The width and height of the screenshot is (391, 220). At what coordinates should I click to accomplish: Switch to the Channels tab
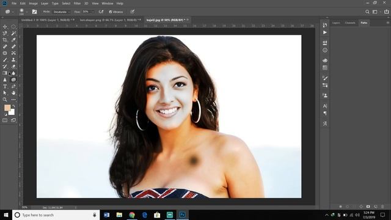click(x=350, y=23)
